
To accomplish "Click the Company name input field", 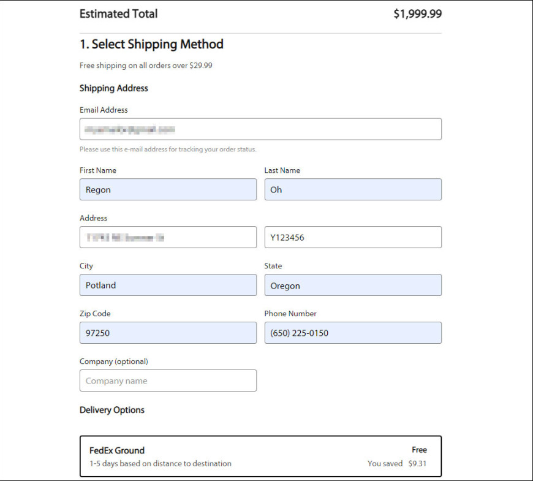I will pyautogui.click(x=168, y=381).
